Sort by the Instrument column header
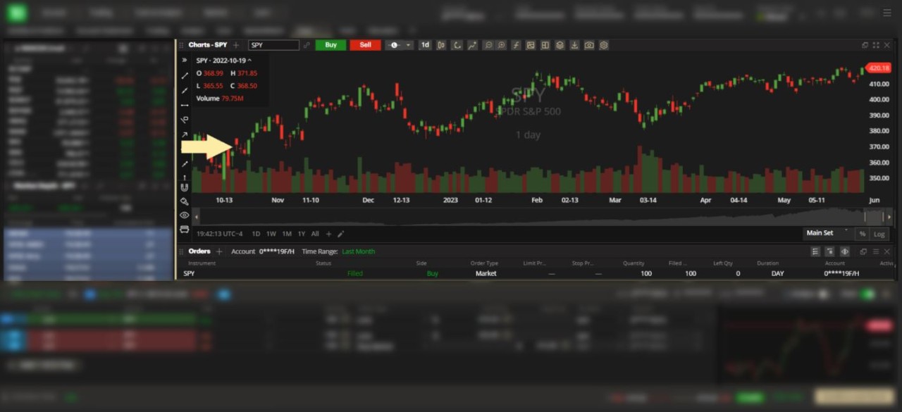The width and height of the screenshot is (902, 412). (x=202, y=263)
